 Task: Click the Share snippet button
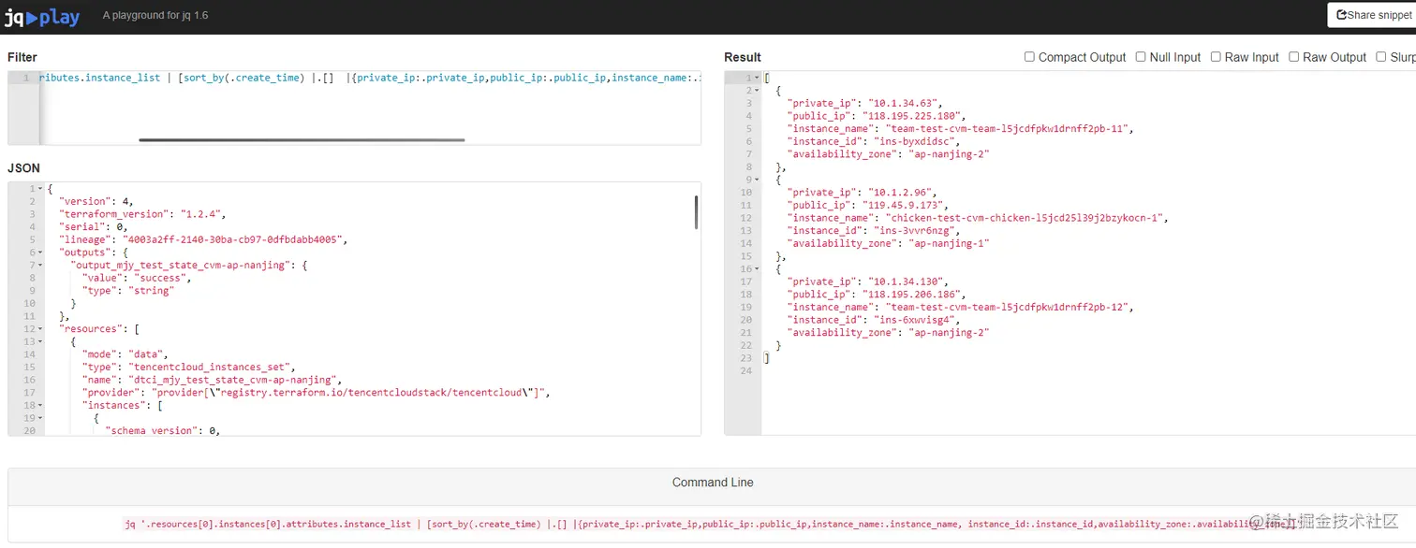(x=1373, y=15)
